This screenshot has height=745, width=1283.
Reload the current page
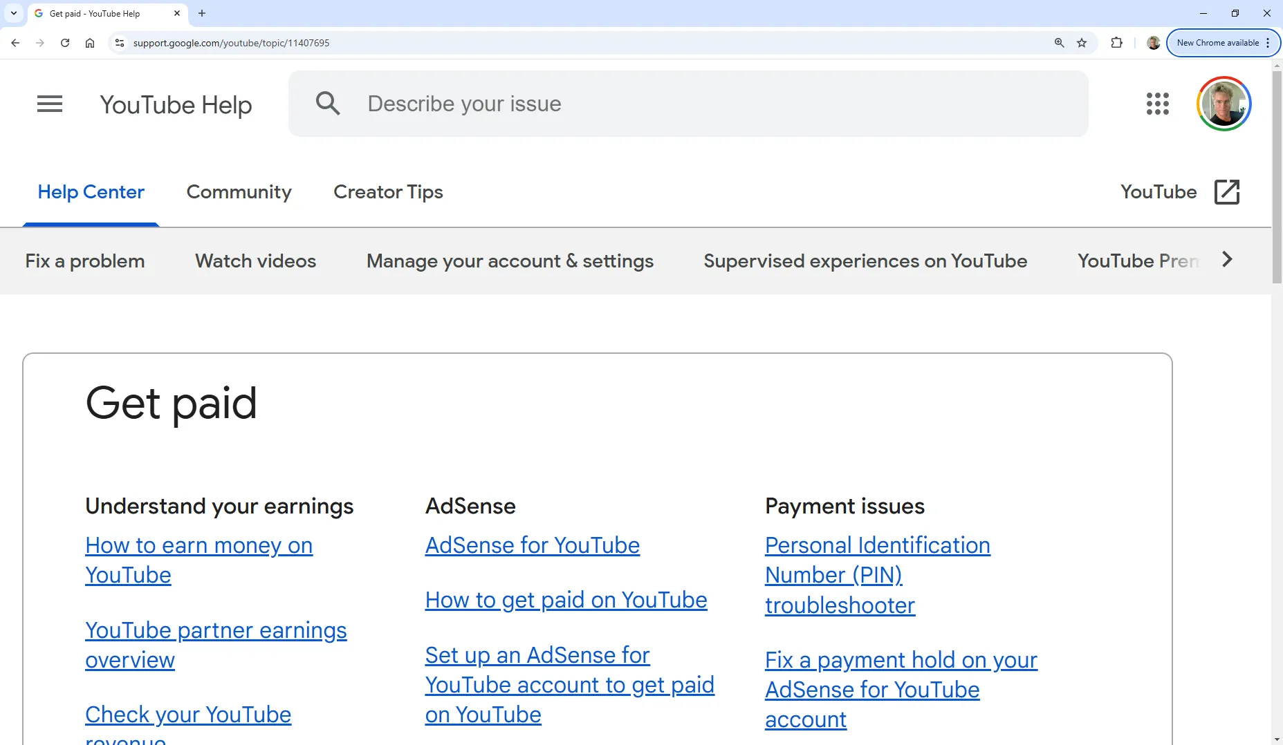pyautogui.click(x=65, y=43)
